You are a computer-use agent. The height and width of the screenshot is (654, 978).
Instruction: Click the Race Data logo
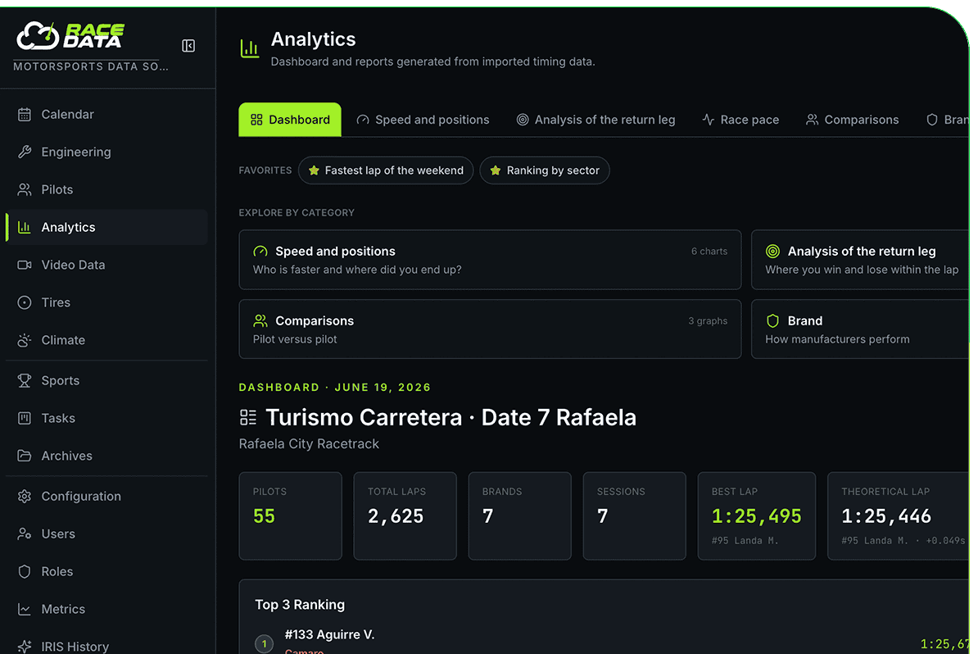pos(70,36)
